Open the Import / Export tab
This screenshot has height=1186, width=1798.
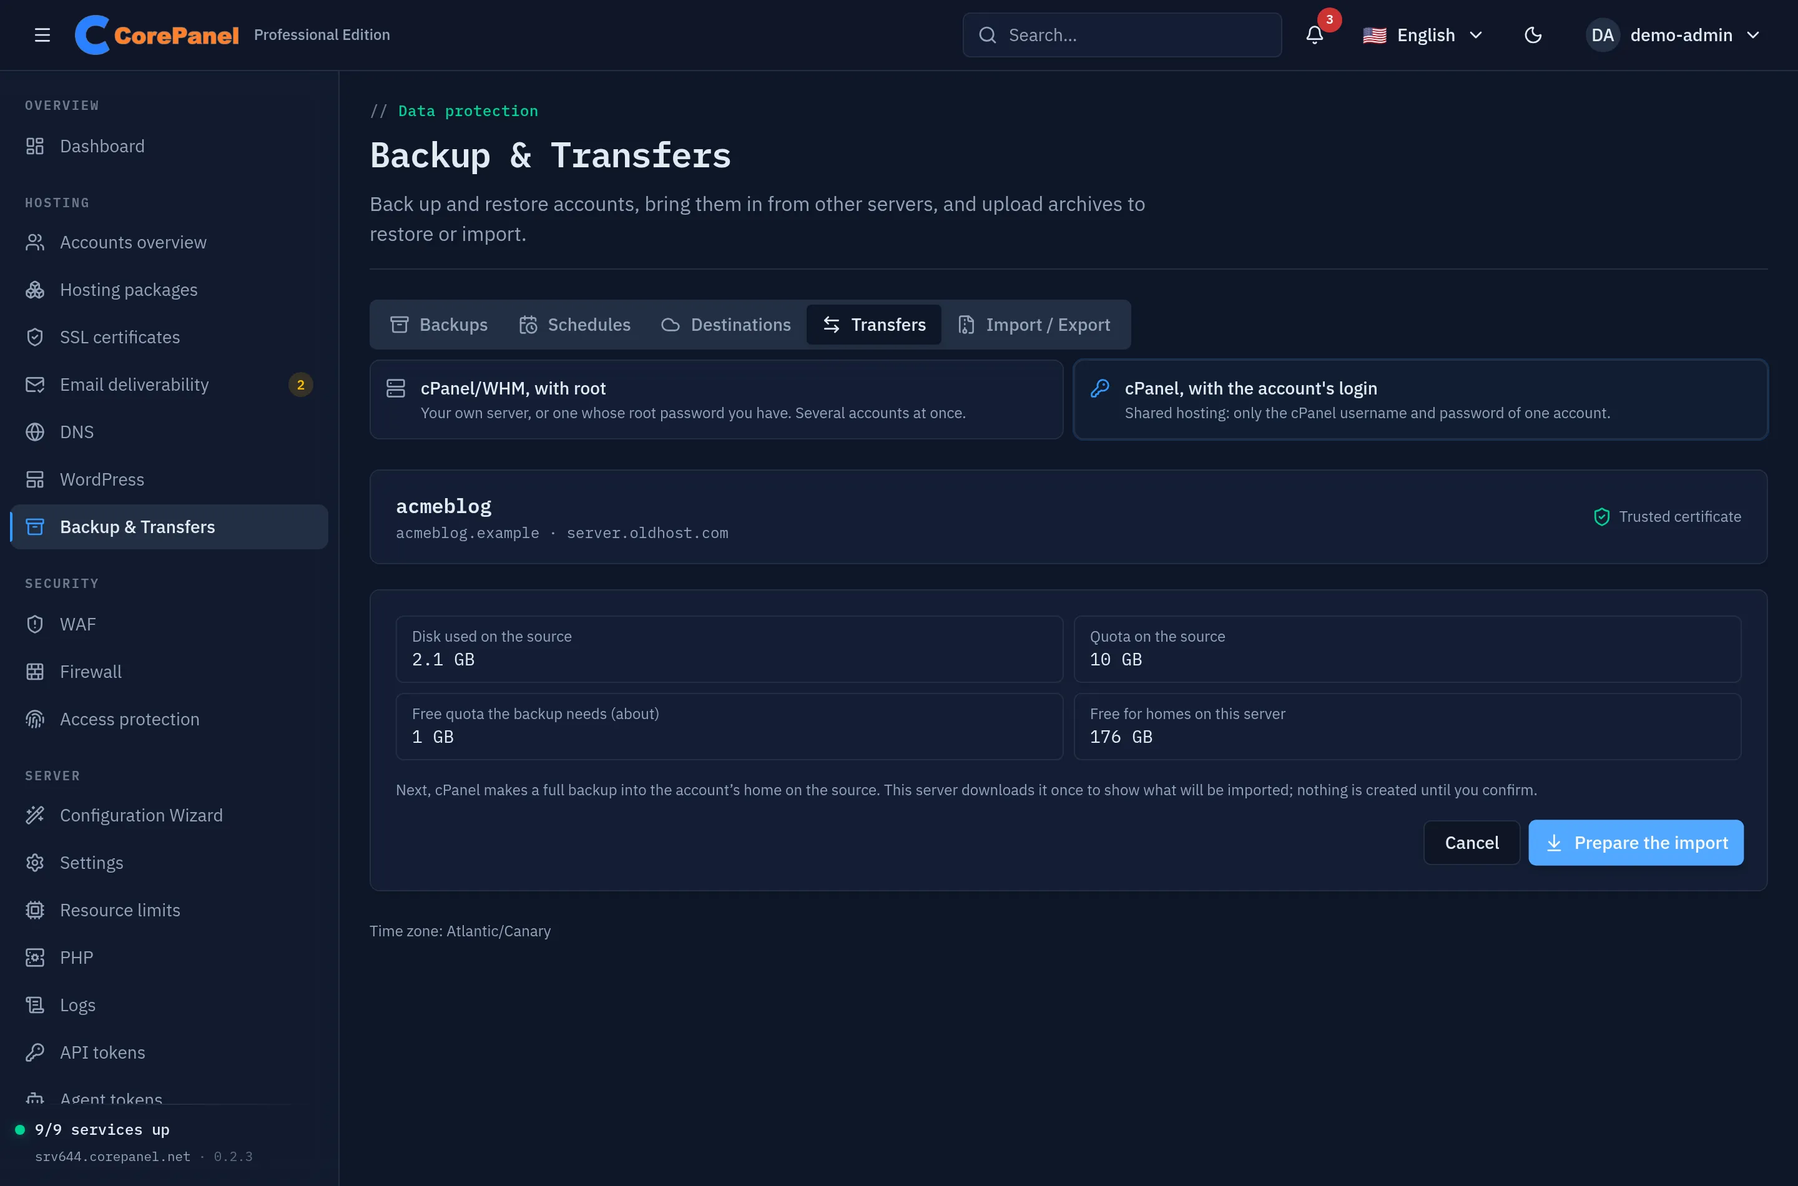click(x=1033, y=325)
